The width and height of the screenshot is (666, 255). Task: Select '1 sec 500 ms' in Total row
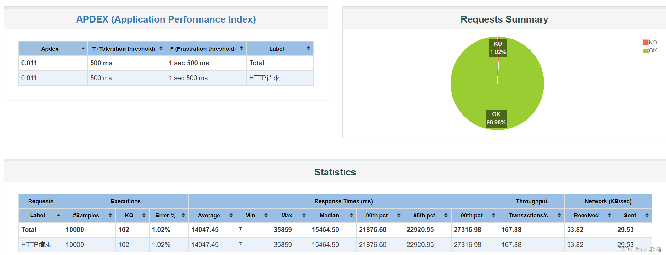pyautogui.click(x=189, y=63)
